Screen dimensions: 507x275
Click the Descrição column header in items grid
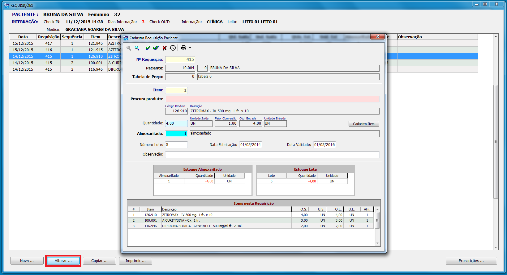[226, 209]
